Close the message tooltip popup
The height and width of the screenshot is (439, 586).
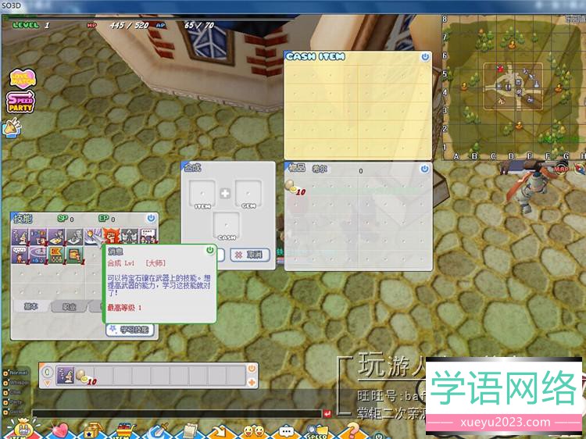(x=209, y=250)
